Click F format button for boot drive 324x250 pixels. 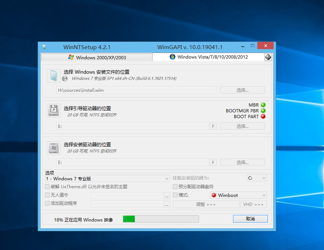(x=213, y=126)
